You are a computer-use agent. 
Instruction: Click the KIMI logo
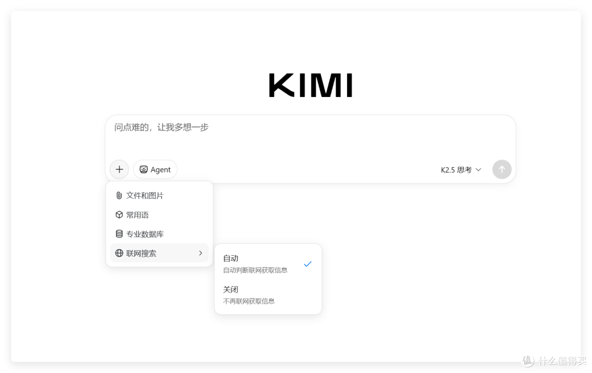(x=310, y=85)
